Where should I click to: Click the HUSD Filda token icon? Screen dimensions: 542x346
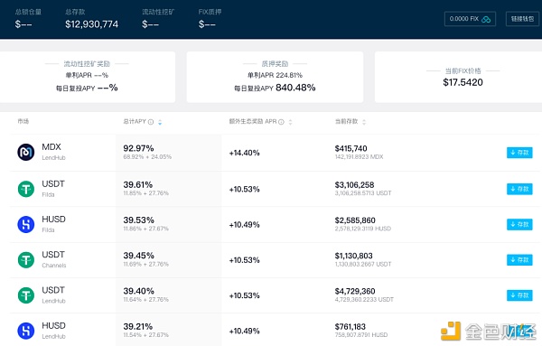pyautogui.click(x=26, y=224)
